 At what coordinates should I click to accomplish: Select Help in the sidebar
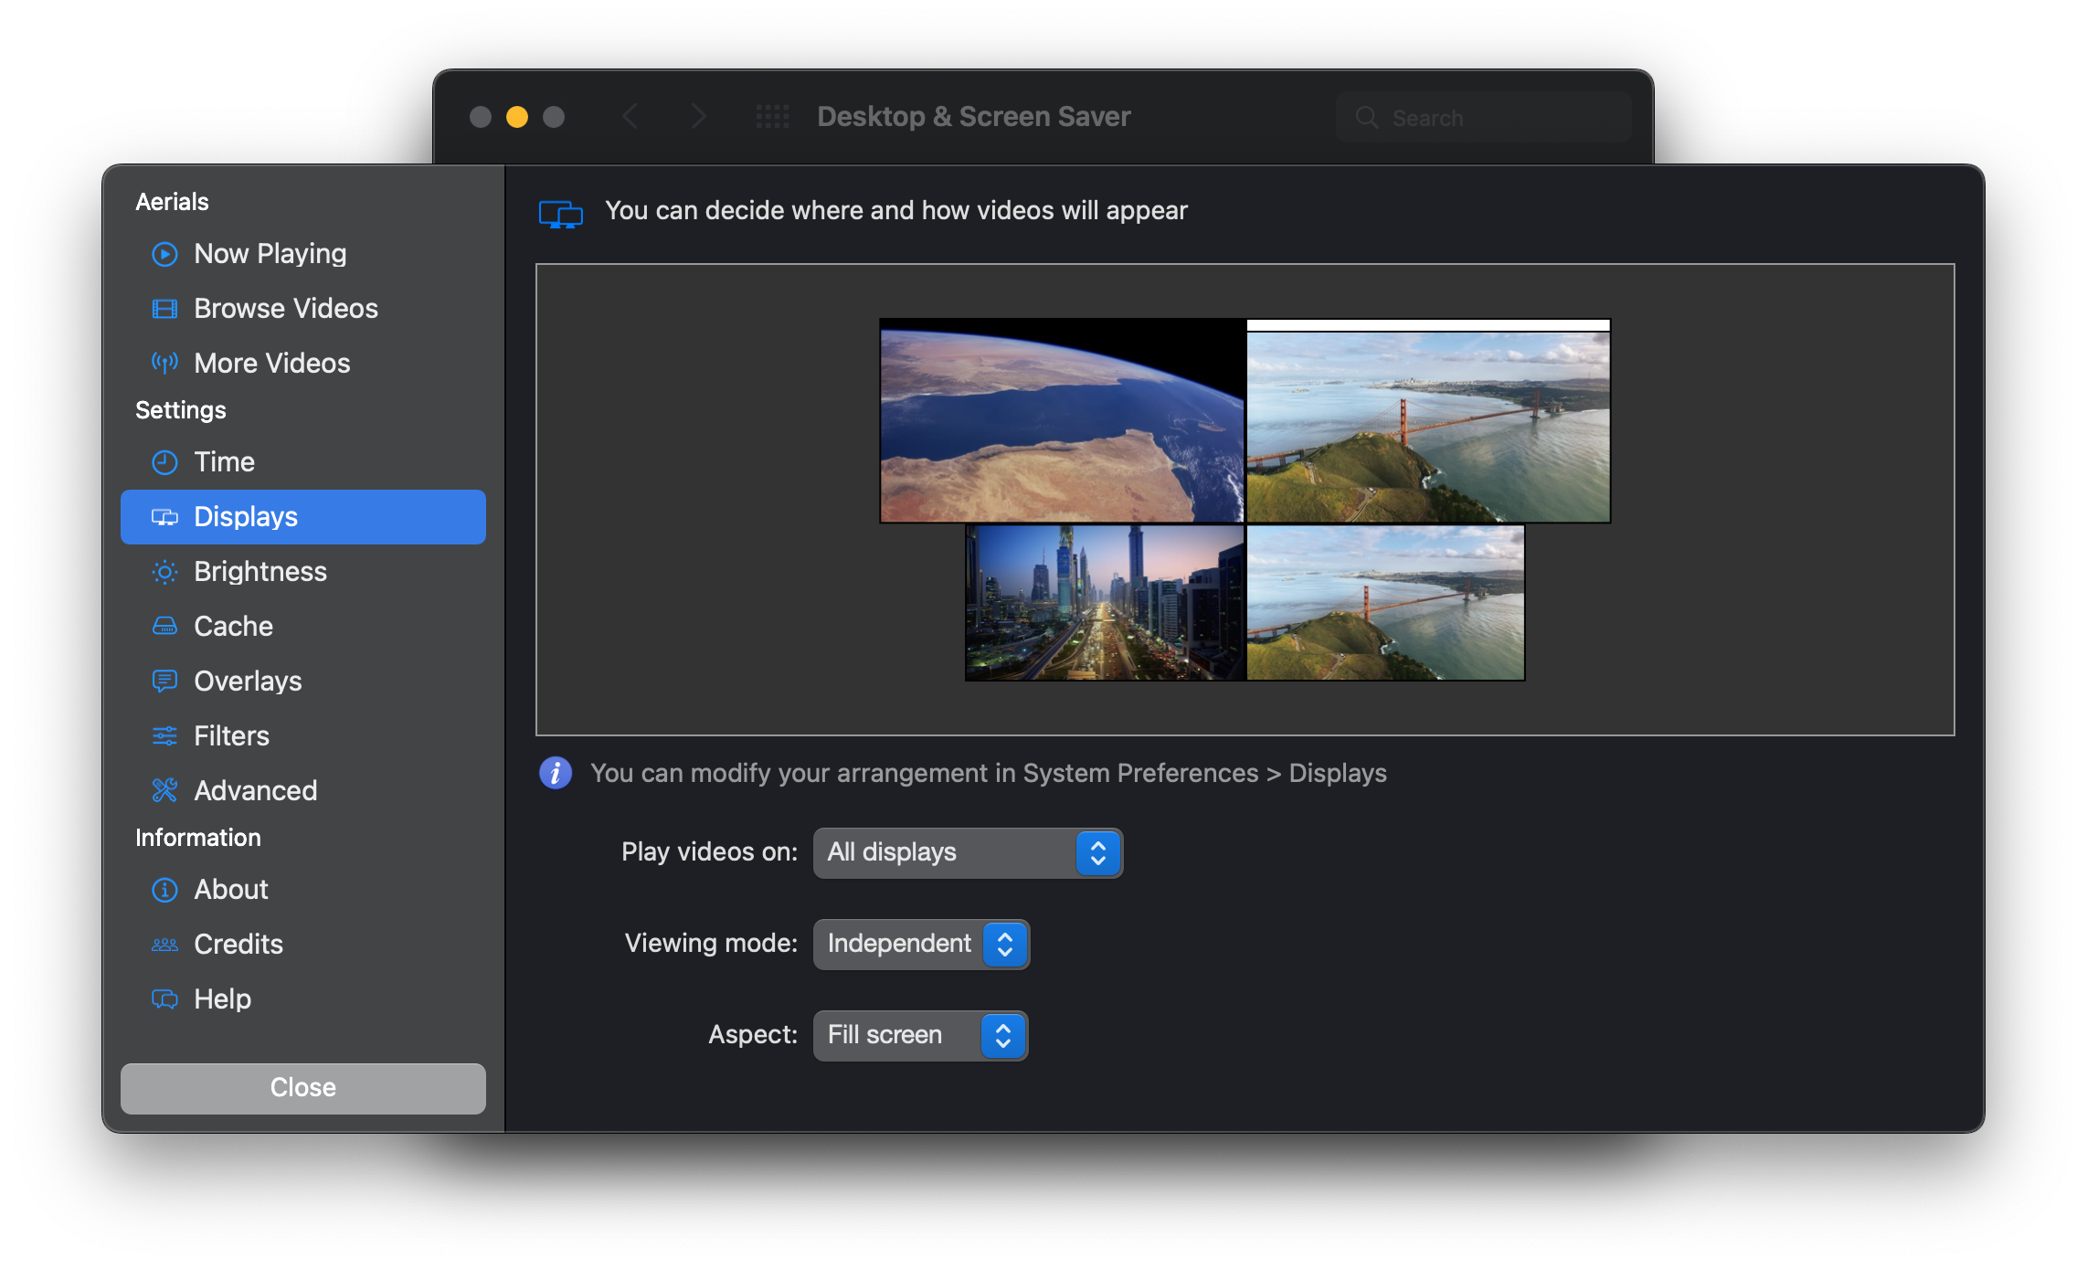tap(223, 999)
